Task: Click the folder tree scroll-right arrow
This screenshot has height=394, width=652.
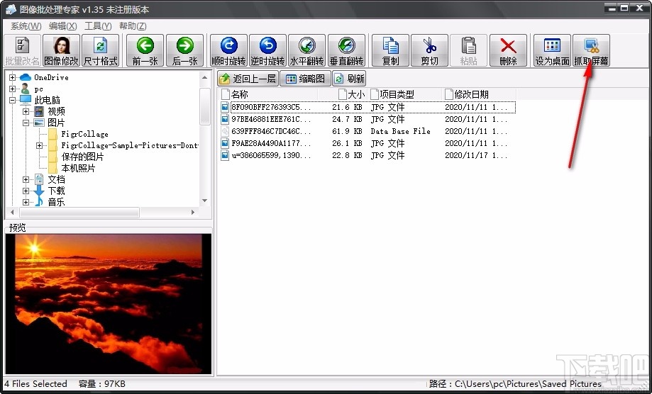Action: tap(193, 212)
